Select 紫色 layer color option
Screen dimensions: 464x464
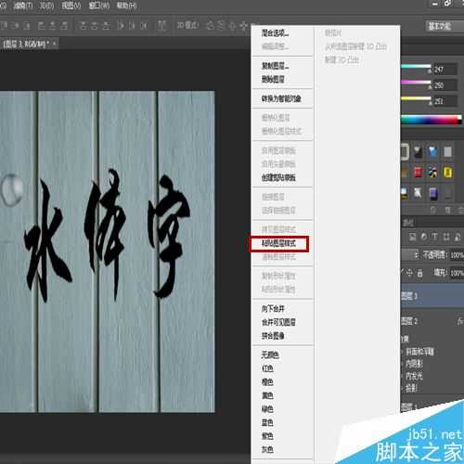tap(267, 436)
